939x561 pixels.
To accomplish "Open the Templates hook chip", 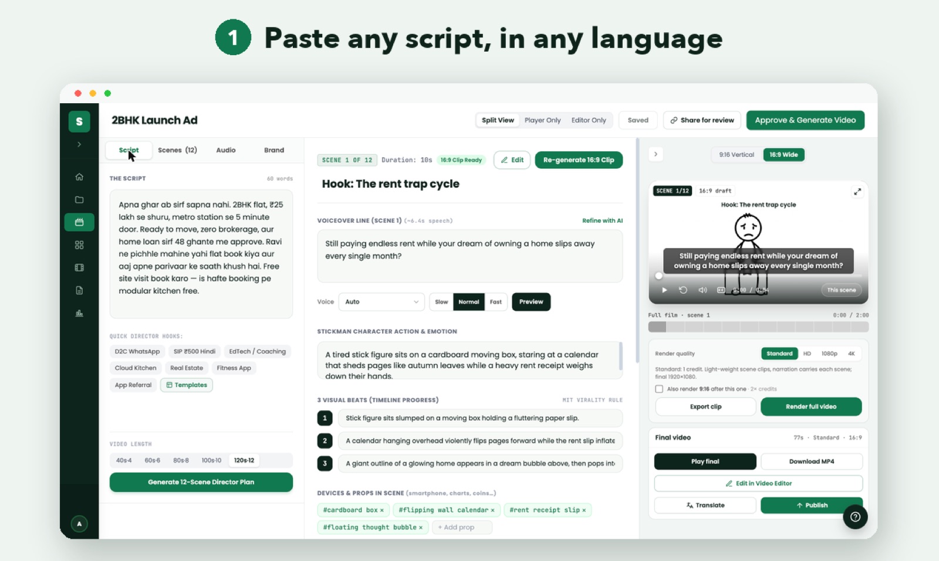I will 187,385.
